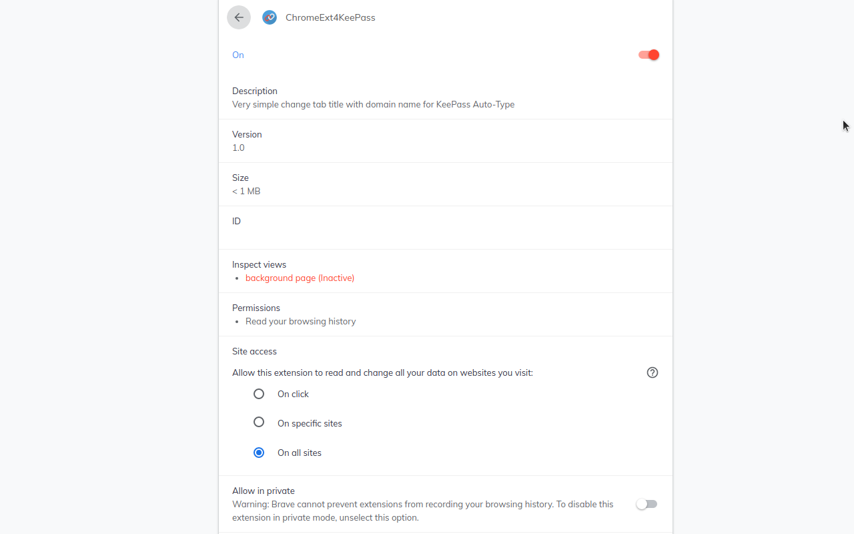
Task: Click the ChromeExt4KeePass extension icon
Action: [x=270, y=17]
